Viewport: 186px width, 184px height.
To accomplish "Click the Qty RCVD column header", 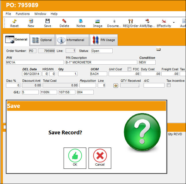I will [175, 134].
